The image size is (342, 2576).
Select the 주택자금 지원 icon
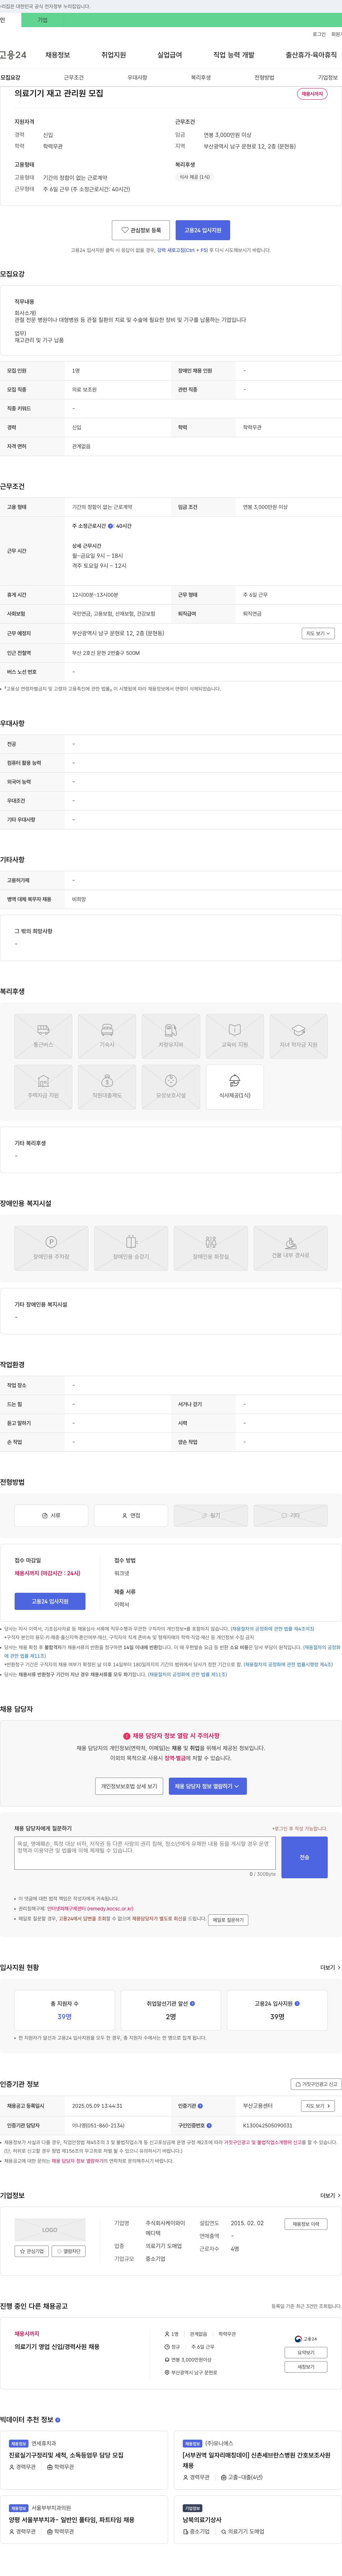coord(43,1087)
